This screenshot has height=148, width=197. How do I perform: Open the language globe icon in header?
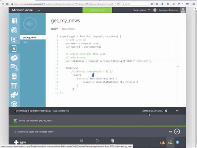(x=155, y=10)
